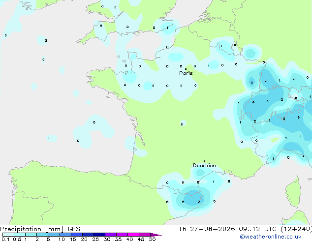Click the 'Th 27-08-2026' date text

(207, 229)
